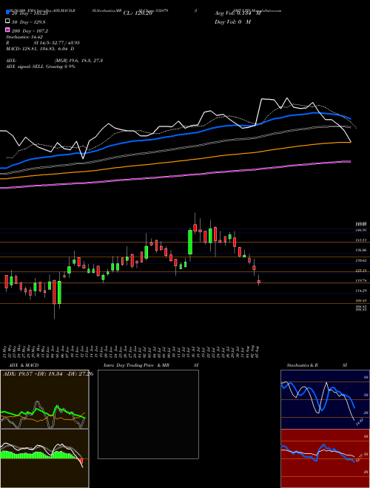
Task: Click the blue 20 Day EMA legend swatch
Action: [x=7, y=13]
